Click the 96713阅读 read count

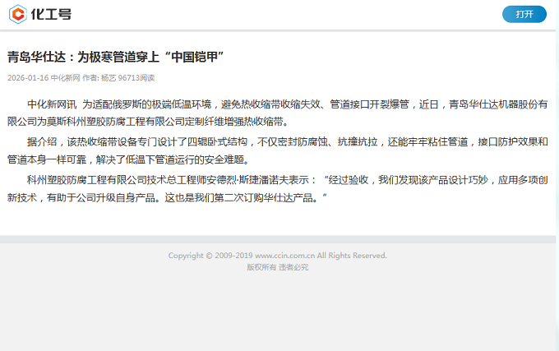(x=136, y=78)
